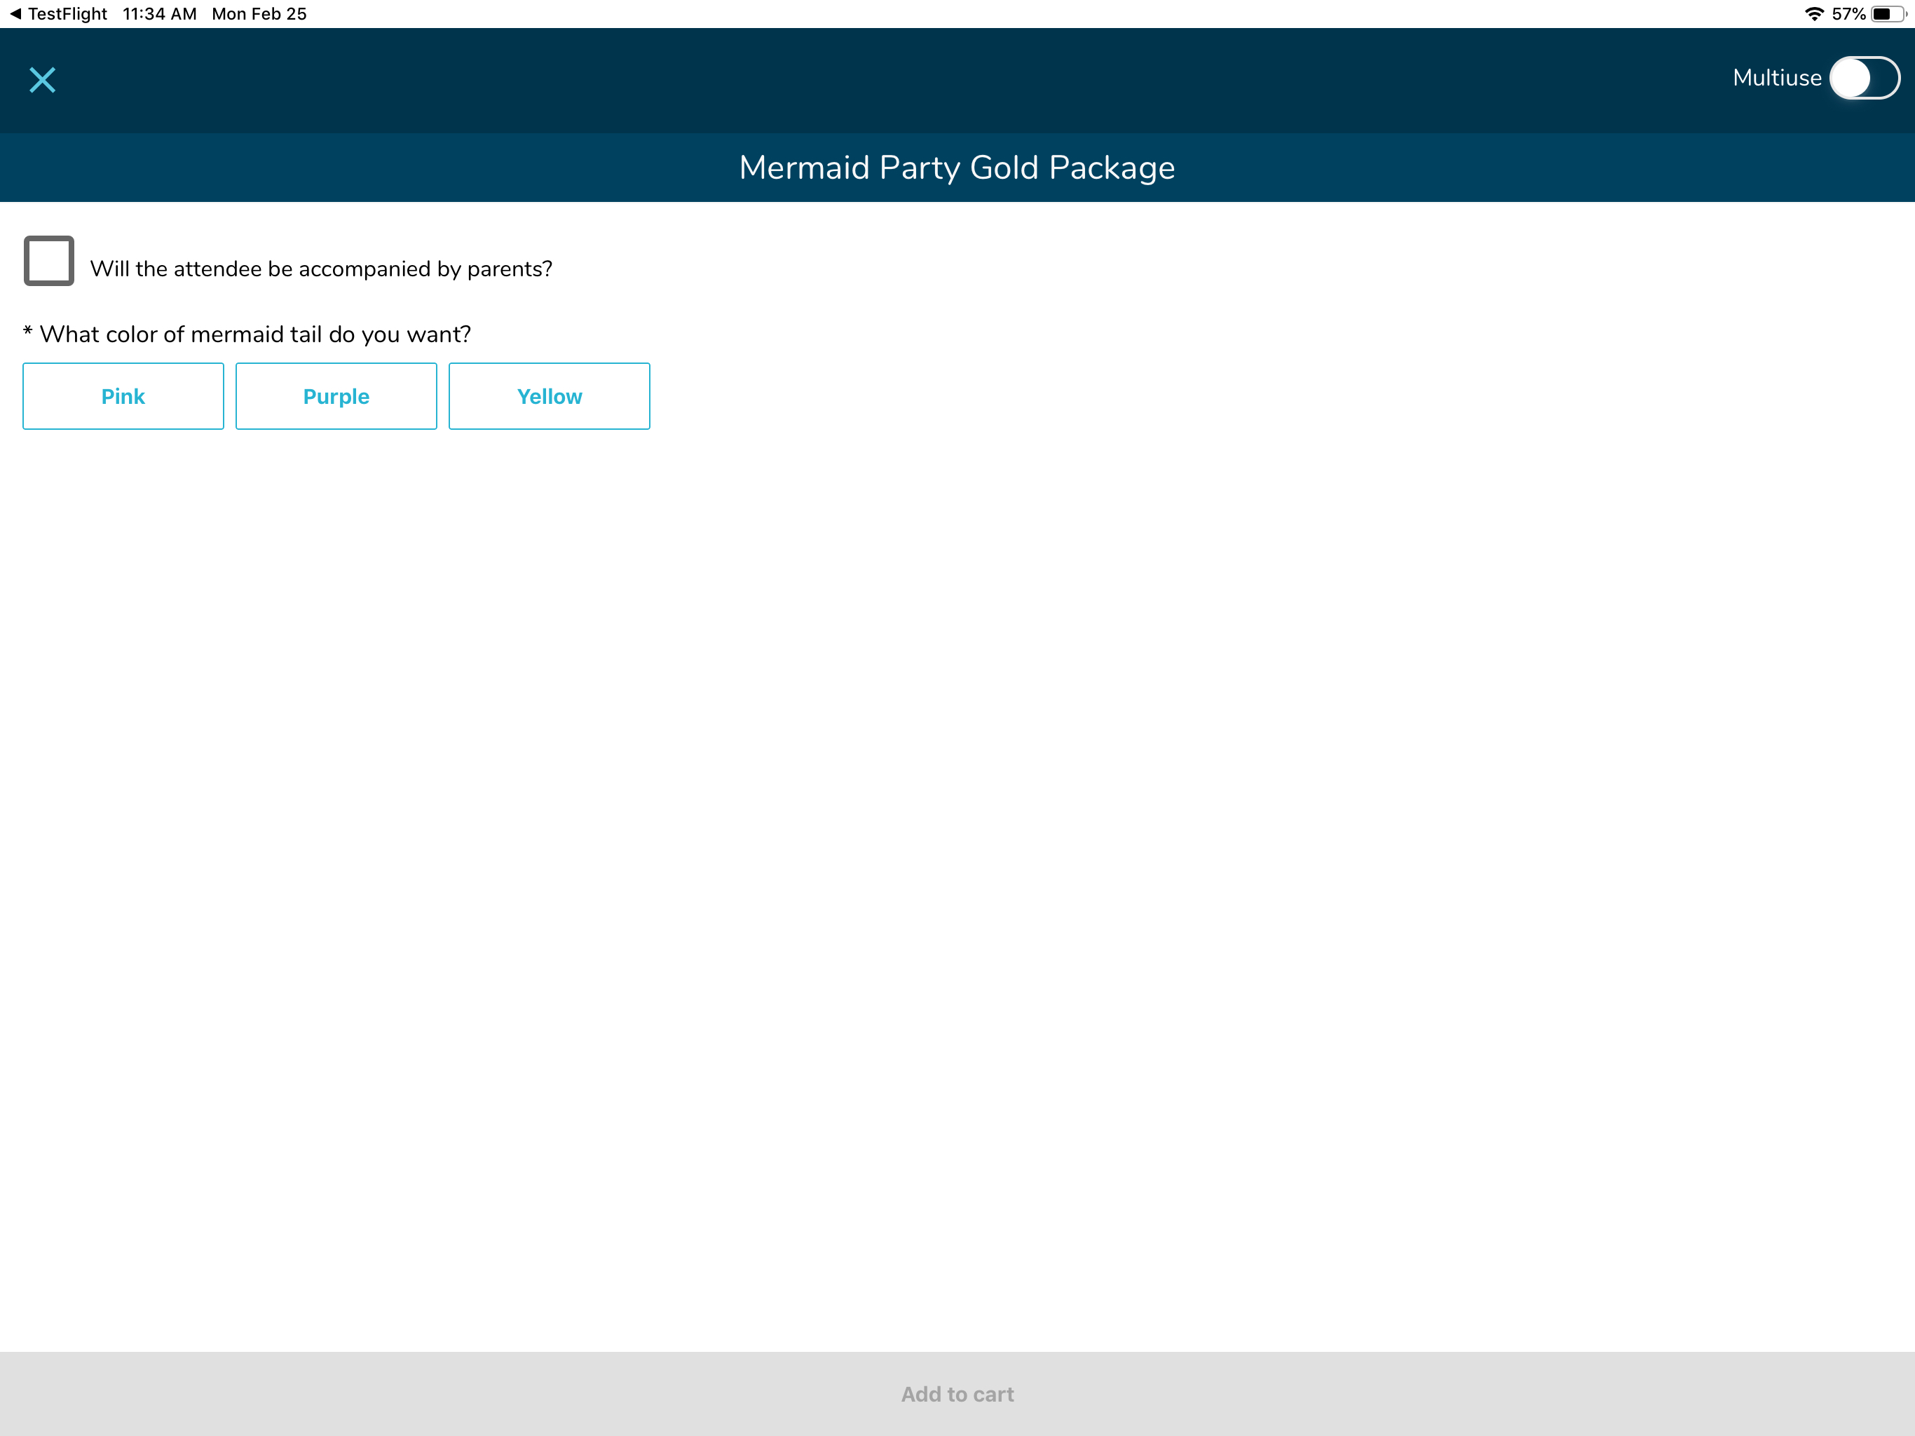The image size is (1915, 1436).
Task: Tap the Wi-Fi status icon
Action: click(x=1813, y=14)
